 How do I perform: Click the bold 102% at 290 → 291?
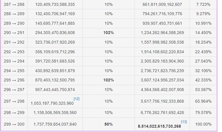pyautogui.click(x=109, y=33)
